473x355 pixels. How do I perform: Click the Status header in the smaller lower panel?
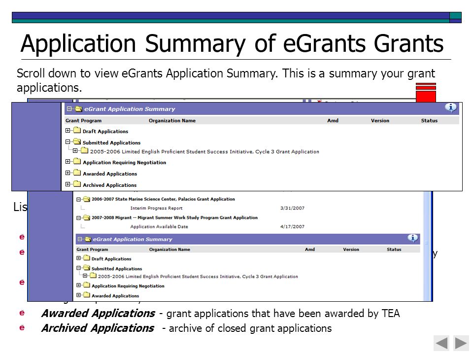pos(394,249)
